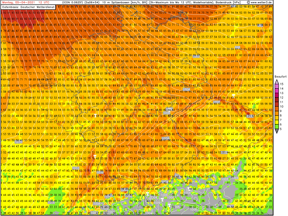
Task: Click the topmost white T low-pressure marker
Action: [148, 194]
